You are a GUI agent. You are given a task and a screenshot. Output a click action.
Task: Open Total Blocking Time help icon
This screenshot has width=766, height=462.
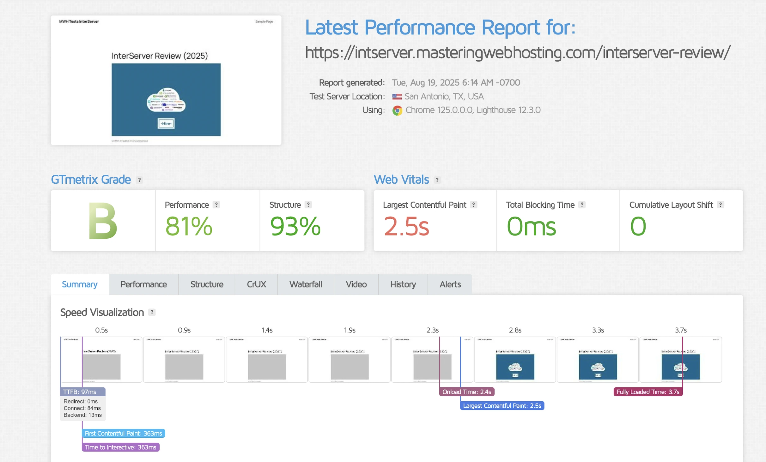(x=582, y=204)
